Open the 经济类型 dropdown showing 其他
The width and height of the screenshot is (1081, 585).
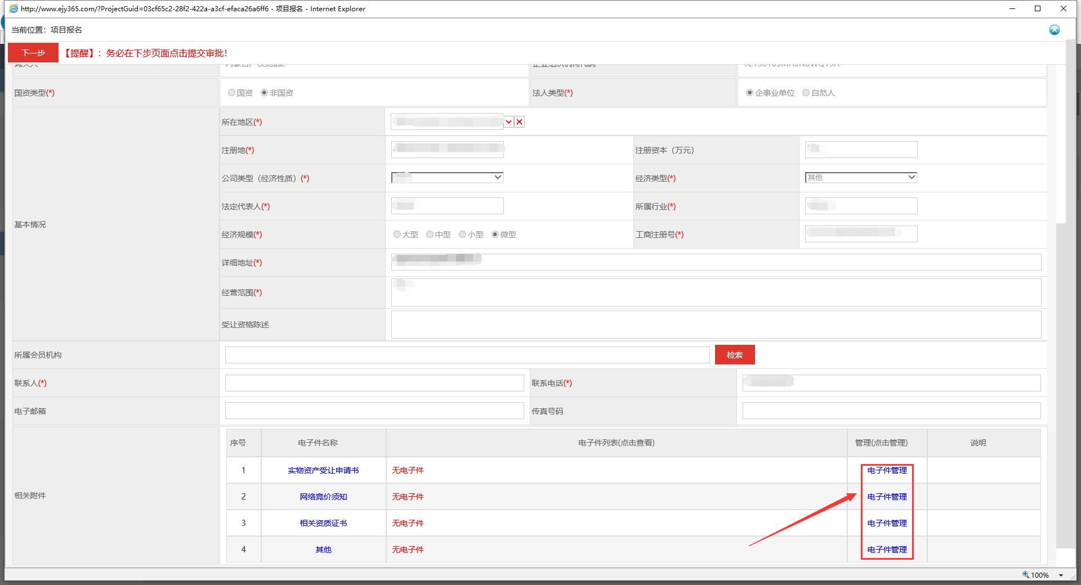click(x=861, y=178)
